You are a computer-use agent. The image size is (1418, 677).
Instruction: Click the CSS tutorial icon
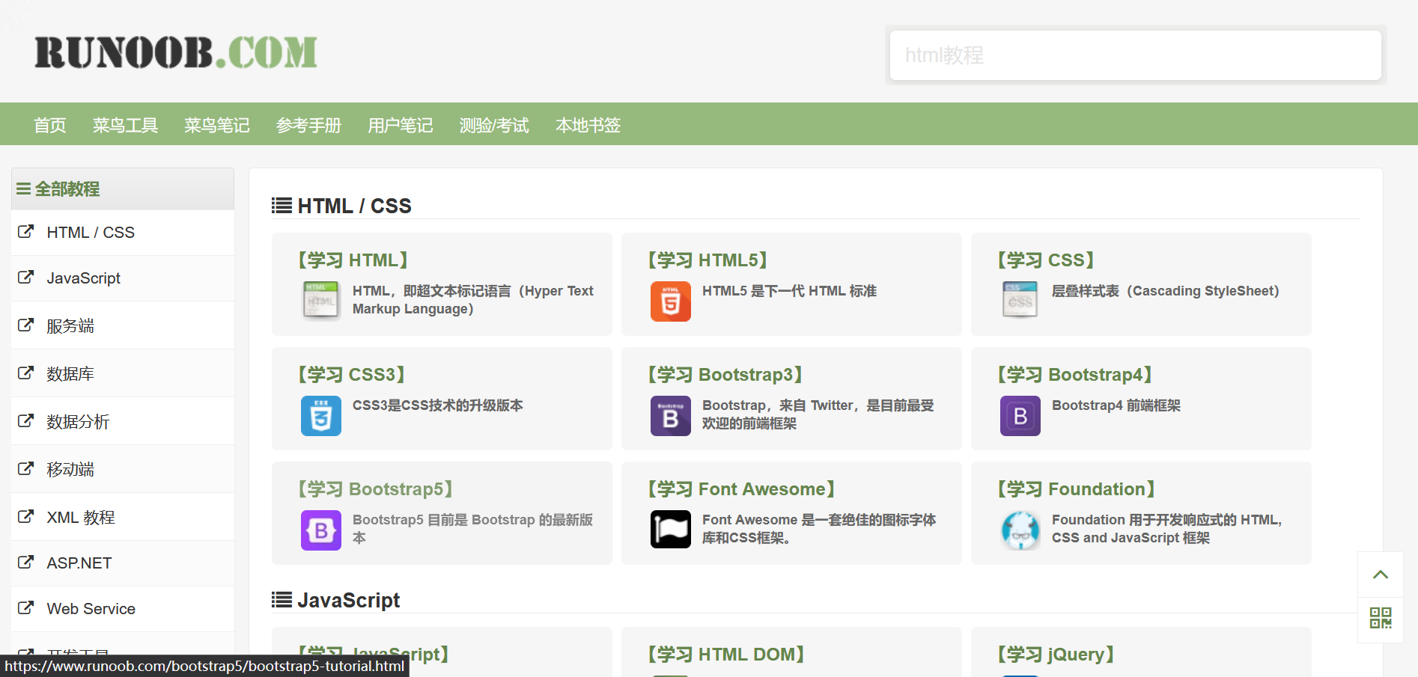point(1020,299)
